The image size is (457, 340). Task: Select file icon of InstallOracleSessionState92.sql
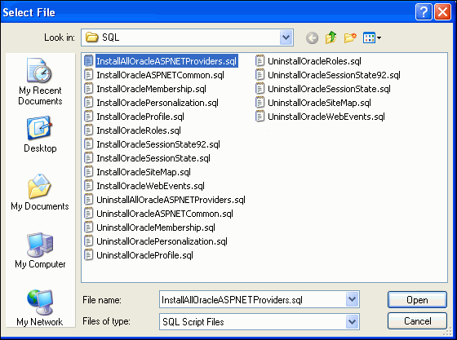(x=88, y=144)
